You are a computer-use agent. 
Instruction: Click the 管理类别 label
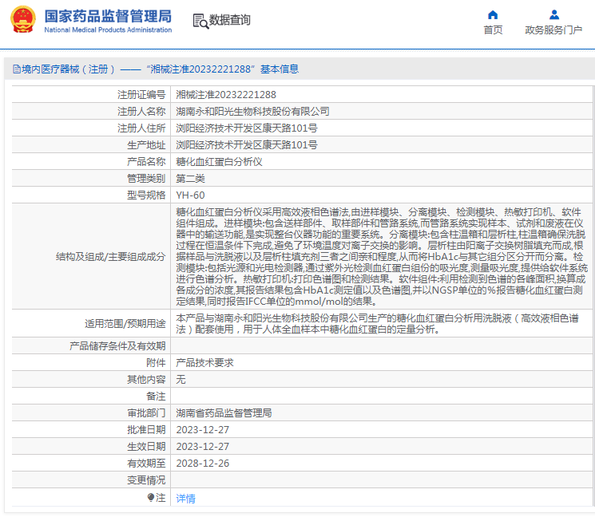pyautogui.click(x=146, y=178)
